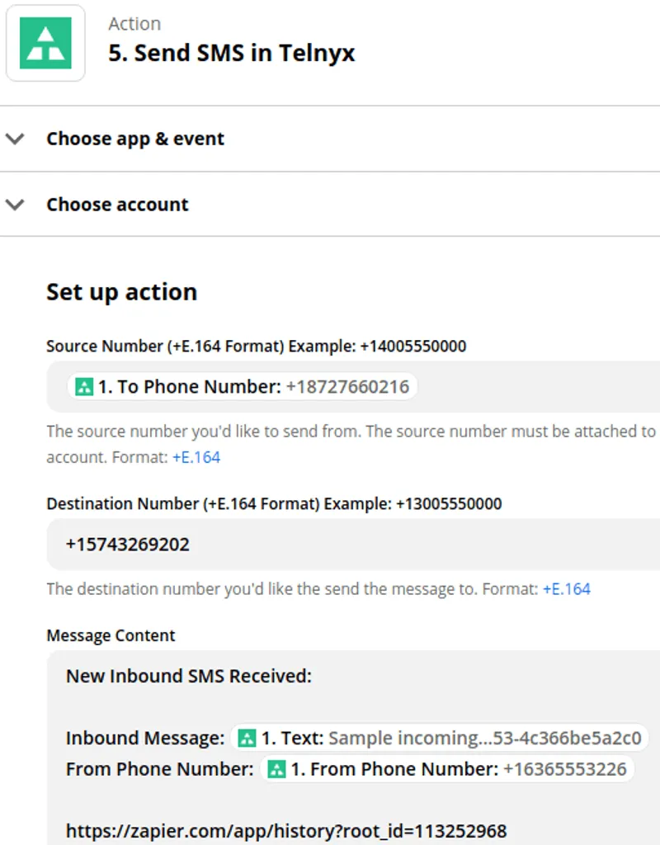Click the 'Set up action' section heading
This screenshot has height=845, width=660.
point(121,291)
